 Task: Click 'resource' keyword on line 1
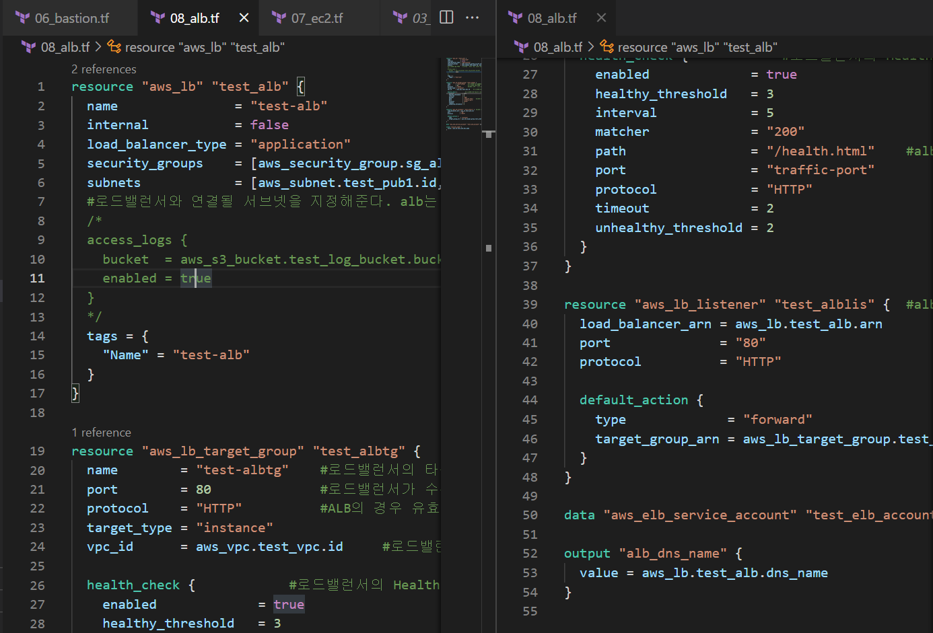102,87
